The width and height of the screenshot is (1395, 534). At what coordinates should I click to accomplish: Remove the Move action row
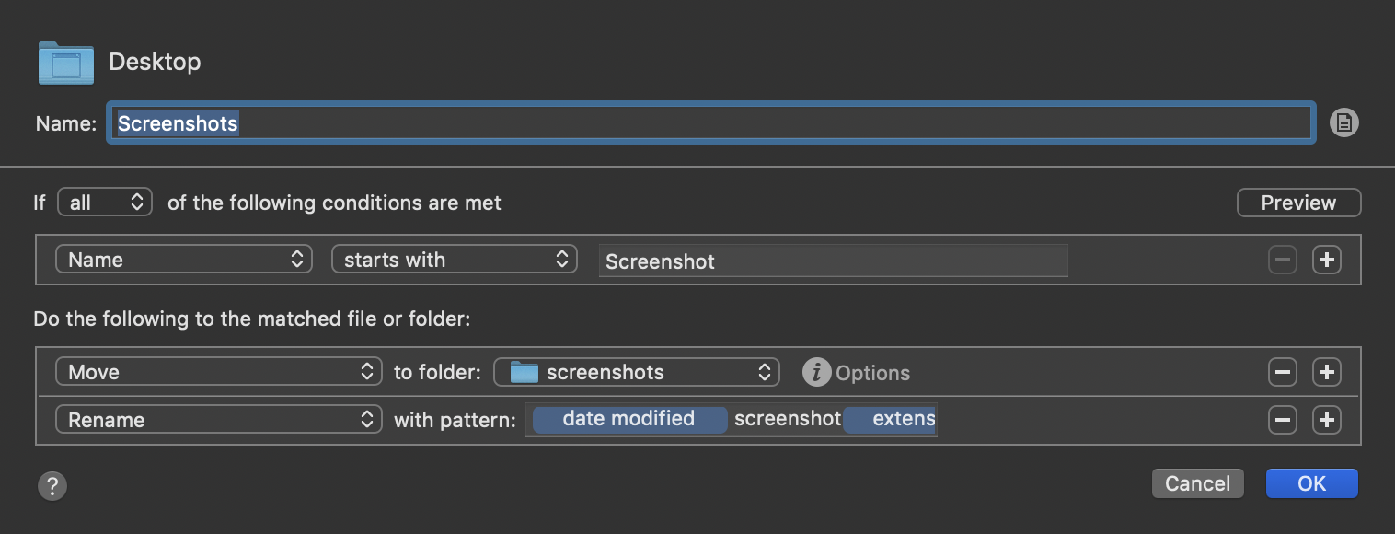tap(1282, 372)
